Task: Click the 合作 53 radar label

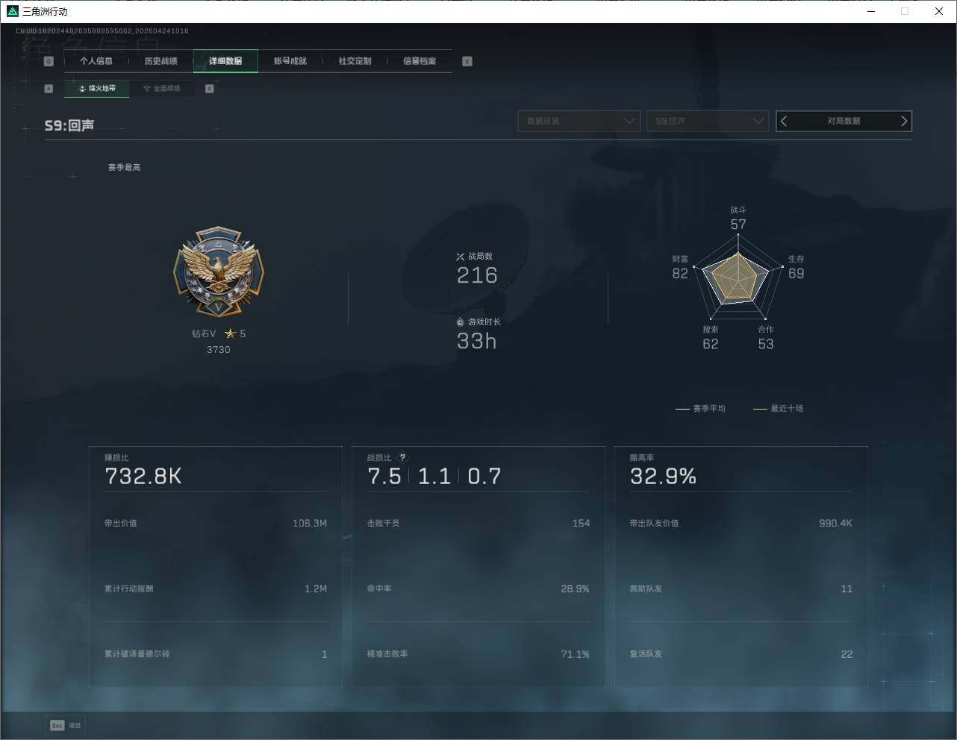Action: pos(766,338)
